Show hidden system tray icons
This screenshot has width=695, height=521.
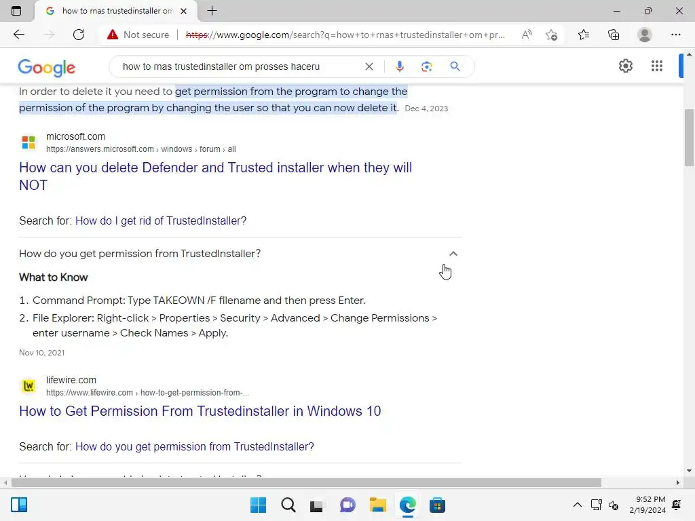[578, 505]
